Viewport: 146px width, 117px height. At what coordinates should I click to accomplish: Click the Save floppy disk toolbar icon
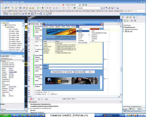pyautogui.click(x=20, y=8)
